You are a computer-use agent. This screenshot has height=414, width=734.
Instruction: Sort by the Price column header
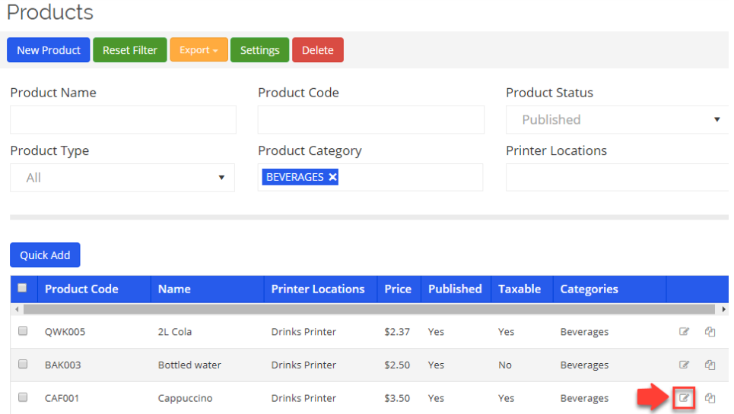[398, 289]
